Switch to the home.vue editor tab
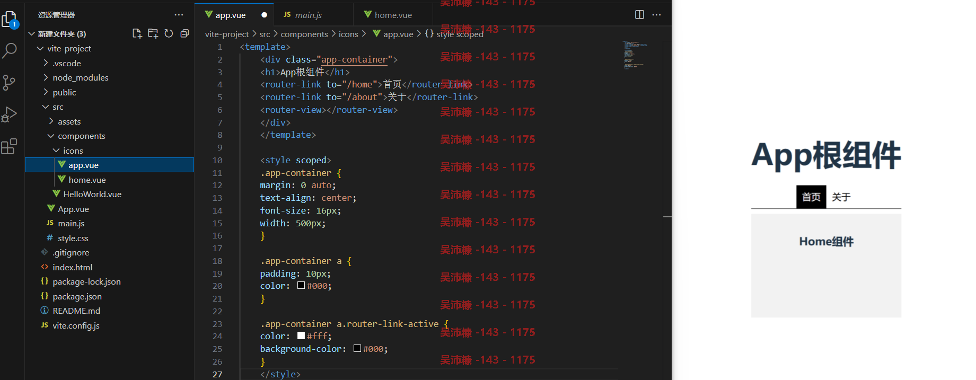The image size is (976, 380). pos(393,15)
